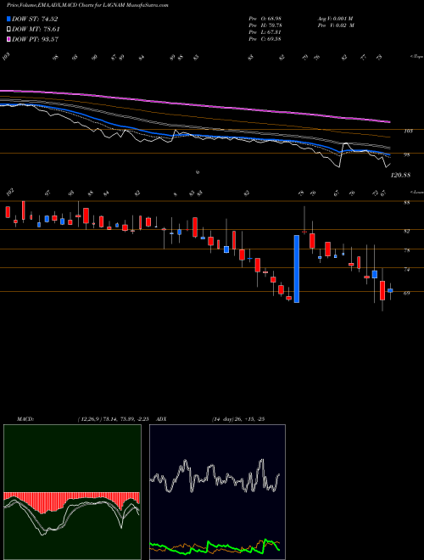Select the DOW ST: 74.52 label
Screen dimensions: 424x560
[x=35, y=19]
